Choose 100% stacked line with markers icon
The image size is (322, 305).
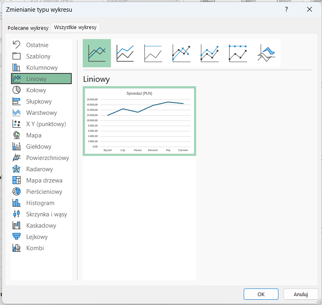coord(238,53)
